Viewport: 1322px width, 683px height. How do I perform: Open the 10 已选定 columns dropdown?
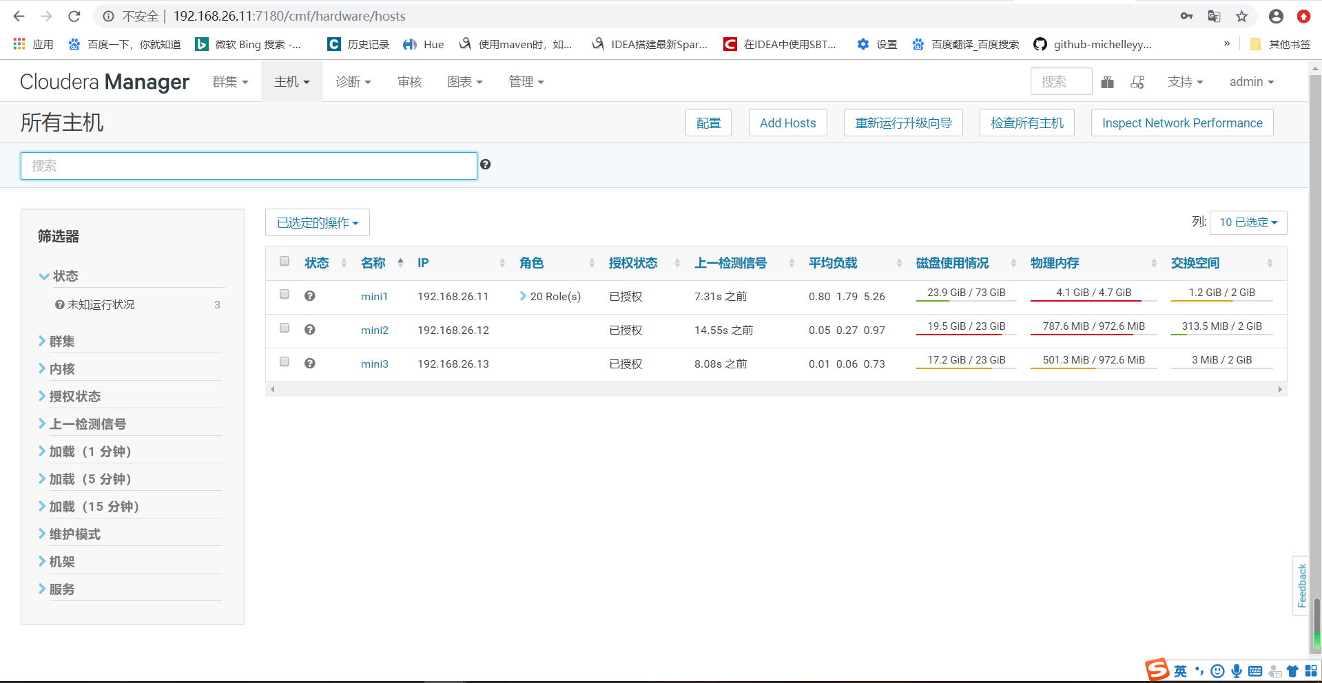pyautogui.click(x=1248, y=222)
